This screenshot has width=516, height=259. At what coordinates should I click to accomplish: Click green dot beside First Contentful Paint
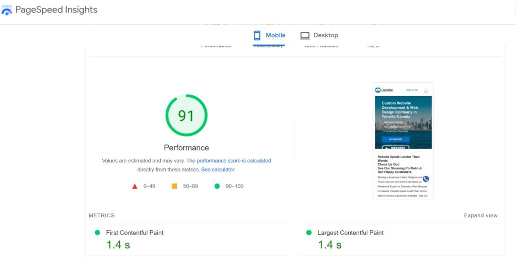(x=97, y=233)
